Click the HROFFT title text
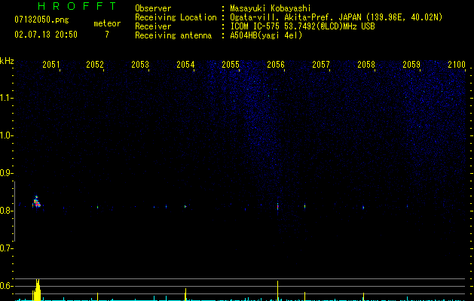The image size is (474, 301). pos(77,6)
